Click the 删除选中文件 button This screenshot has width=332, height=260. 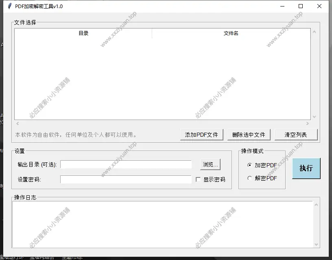249,134
